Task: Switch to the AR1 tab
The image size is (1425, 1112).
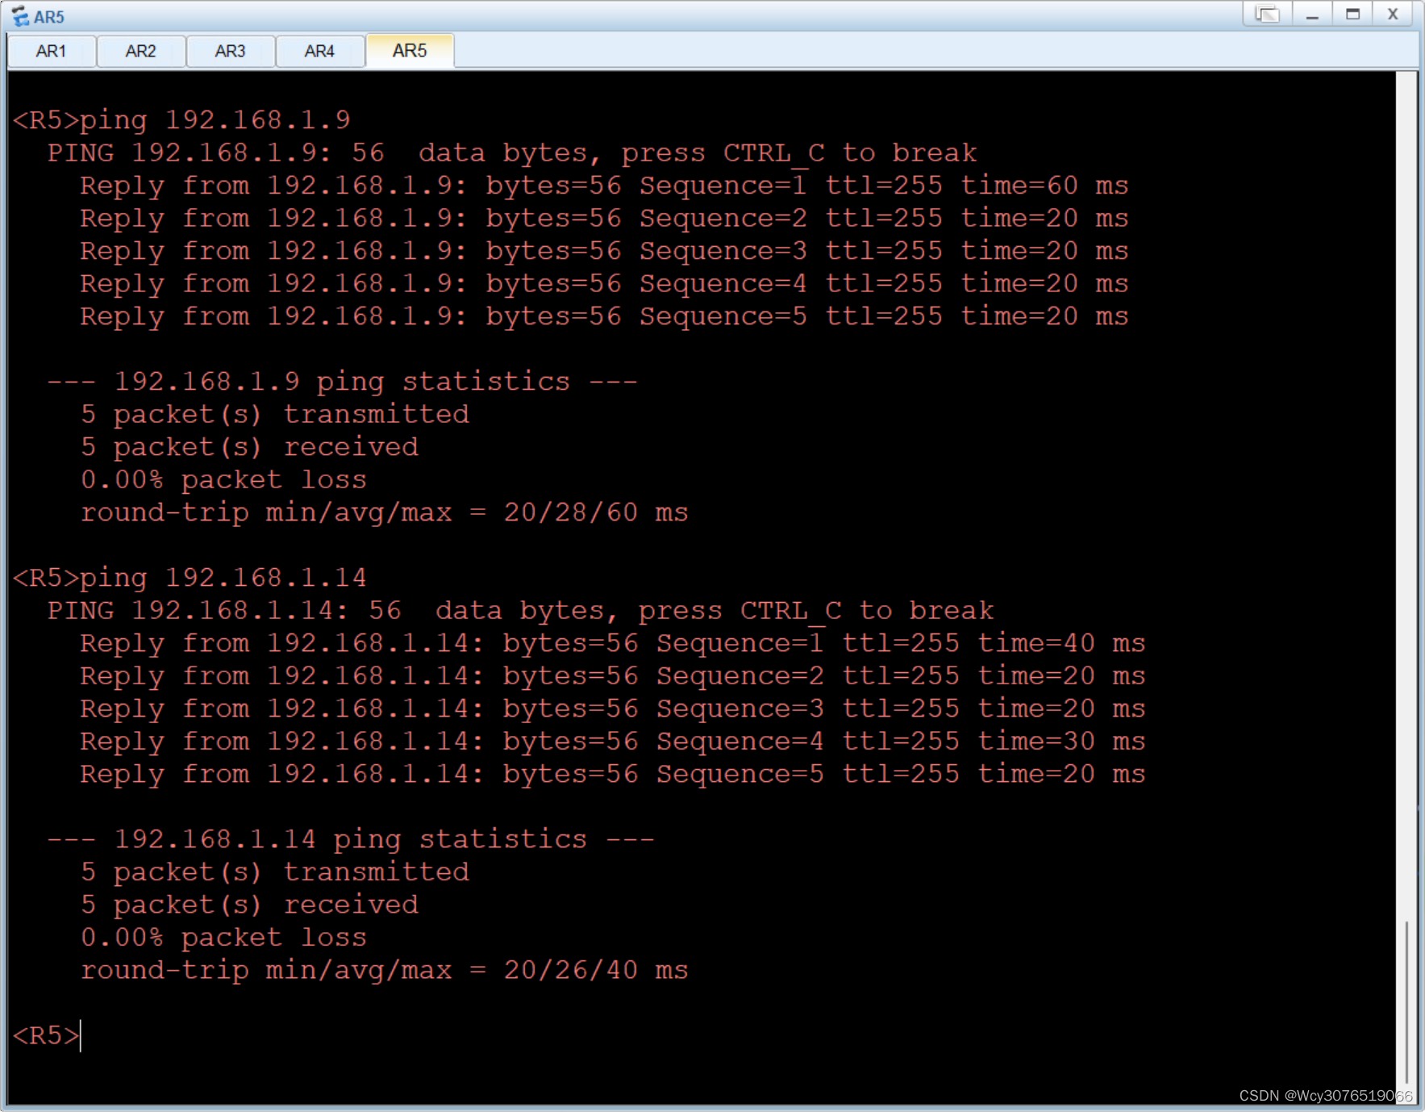Action: coord(52,52)
